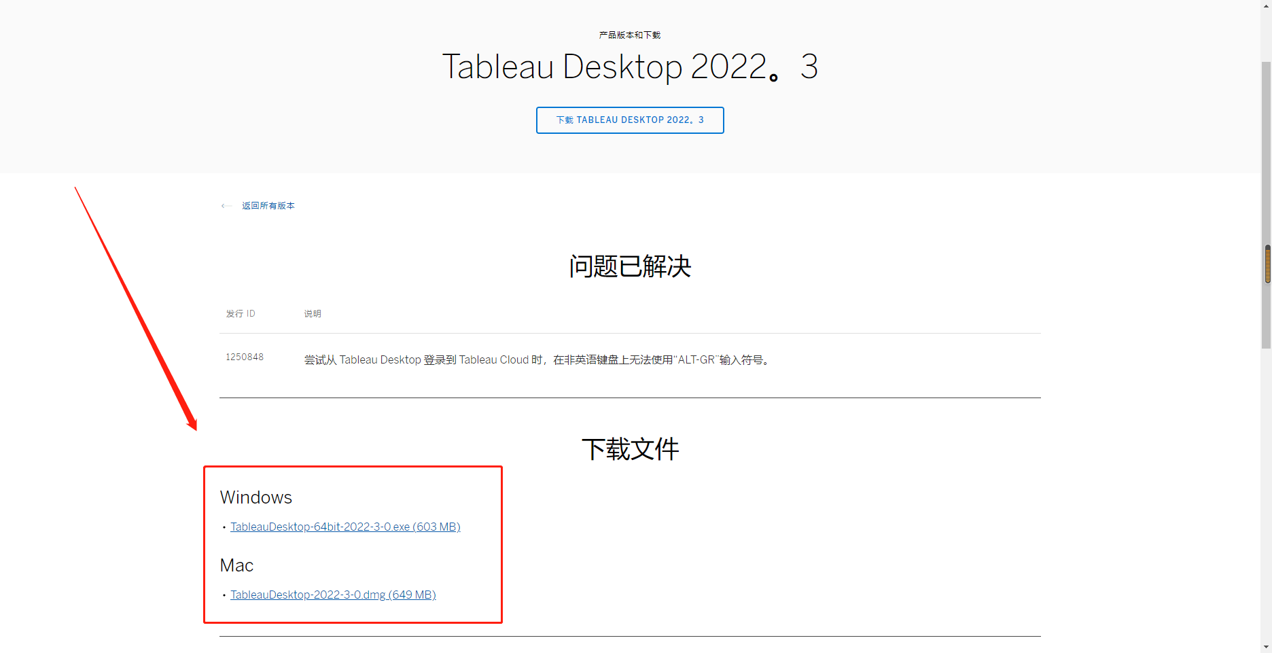
Task: Download TableauDesktop-2022-3-0.dmg for Mac
Action: pyautogui.click(x=333, y=595)
